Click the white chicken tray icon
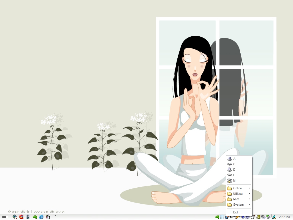 (x=253, y=217)
